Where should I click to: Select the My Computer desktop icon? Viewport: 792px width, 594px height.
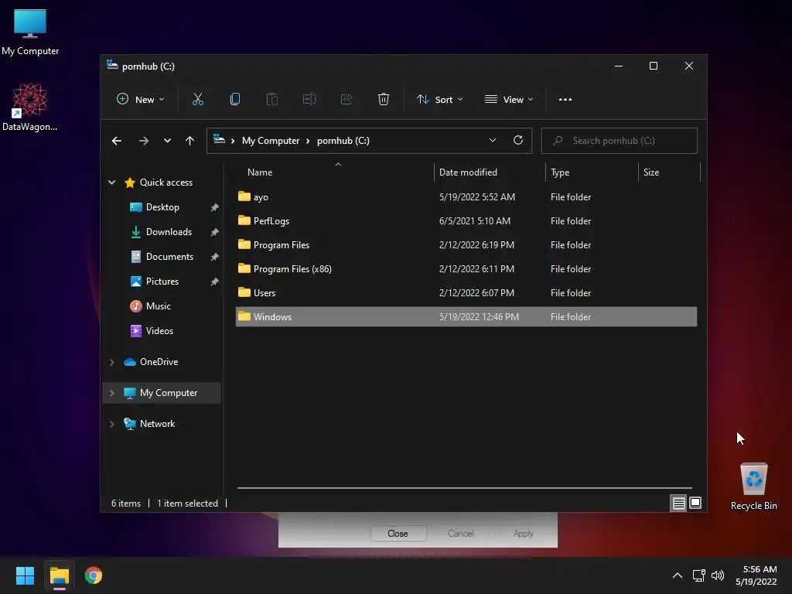pyautogui.click(x=30, y=32)
